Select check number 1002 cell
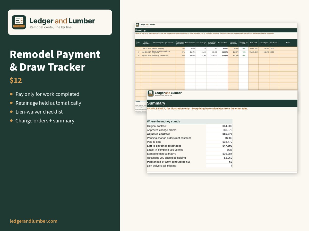 click(x=274, y=52)
